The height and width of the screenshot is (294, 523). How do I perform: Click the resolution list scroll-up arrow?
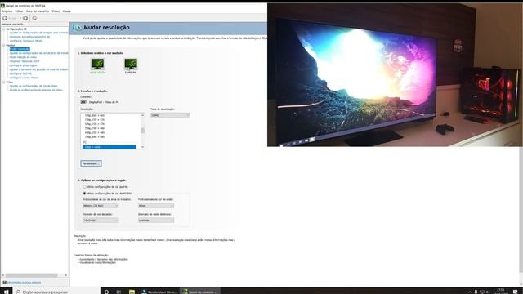click(143, 115)
